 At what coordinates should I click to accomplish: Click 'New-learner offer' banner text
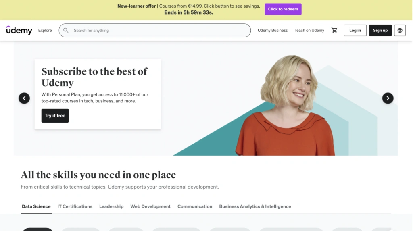point(136,6)
